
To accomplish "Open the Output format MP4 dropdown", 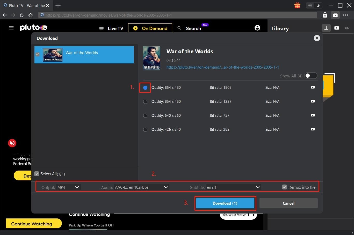I will click(68, 187).
